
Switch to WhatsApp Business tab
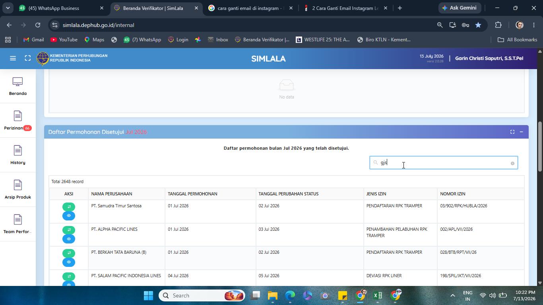[61, 8]
